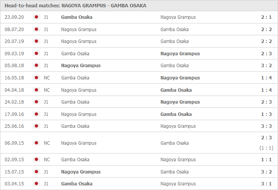Open the J1 league label beside 20.07.19
Screen dimensions: 278x190
(46, 41)
